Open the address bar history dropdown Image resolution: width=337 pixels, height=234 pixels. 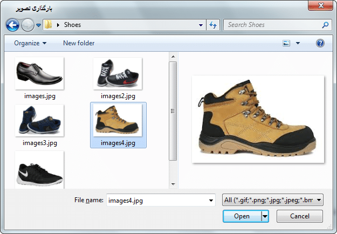(201, 25)
